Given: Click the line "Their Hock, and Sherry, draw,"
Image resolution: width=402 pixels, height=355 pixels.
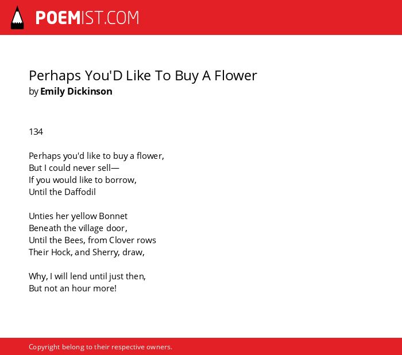Looking at the screenshot, I should (87, 252).
